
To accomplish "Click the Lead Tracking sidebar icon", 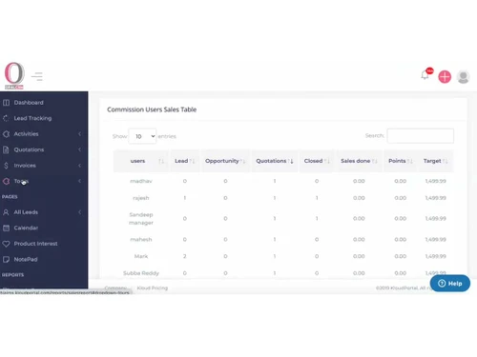I will [x=6, y=118].
